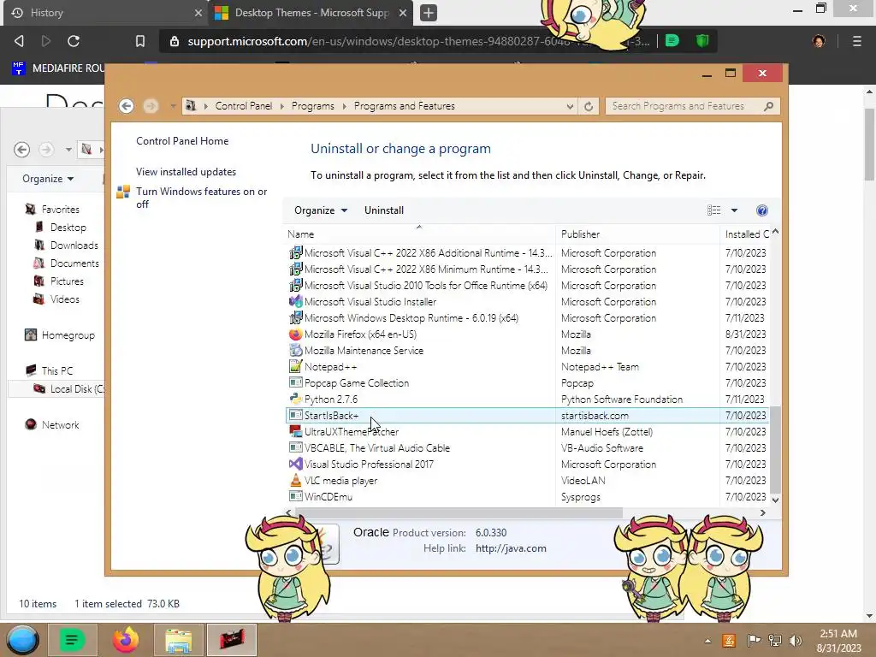Click Programs breadcrumb in address bar
The image size is (876, 657).
(x=313, y=106)
